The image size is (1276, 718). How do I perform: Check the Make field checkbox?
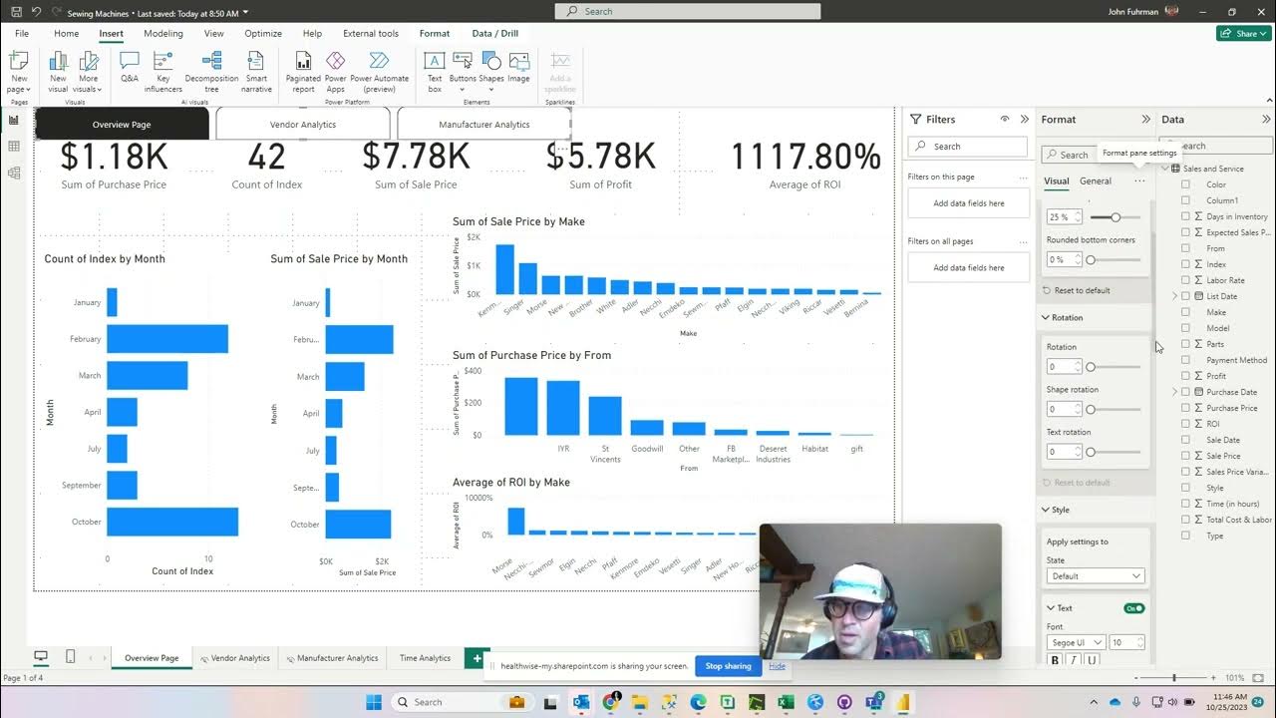pos(1185,312)
